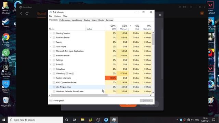Open Gameloop taskbar icon

click(106, 120)
